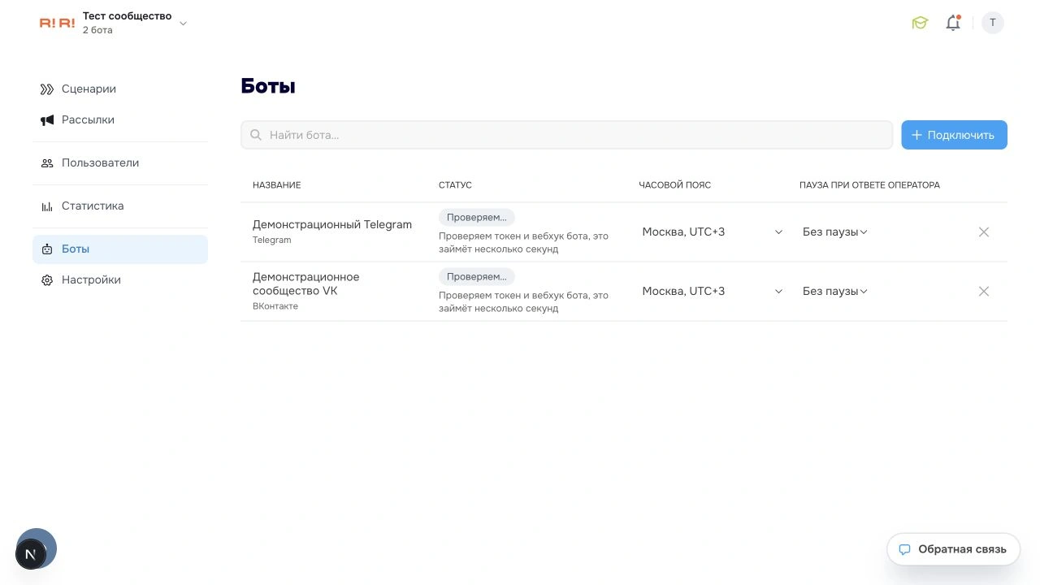Open Пользователи section
1040x585 pixels.
coord(120,163)
